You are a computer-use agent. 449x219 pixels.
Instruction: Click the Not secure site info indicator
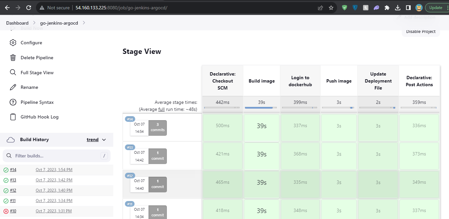click(55, 8)
